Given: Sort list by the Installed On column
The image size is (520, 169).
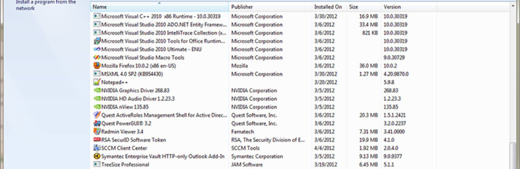Looking at the screenshot, I should (330, 7).
